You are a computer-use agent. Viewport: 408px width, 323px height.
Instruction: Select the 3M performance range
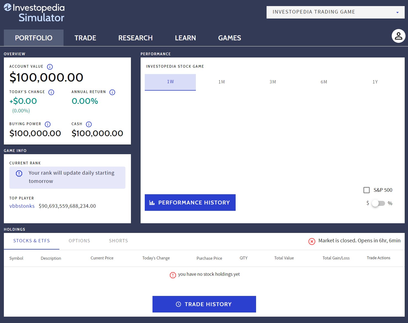click(273, 82)
